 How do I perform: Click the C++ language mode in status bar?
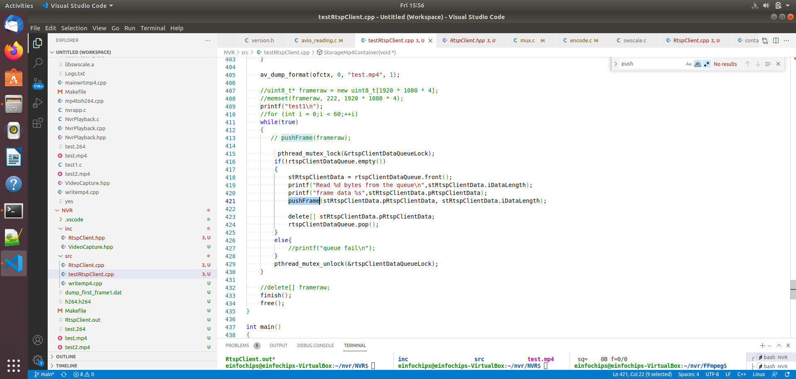pyautogui.click(x=742, y=374)
